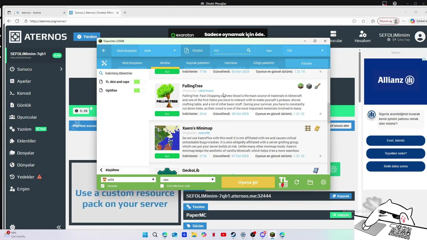This screenshot has height=240, width=427.
Task: Open the Üst sort dropdown
Action: [305, 50]
